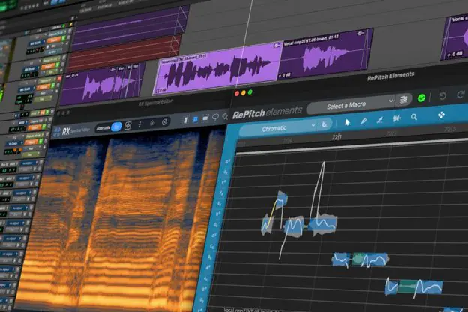Image resolution: width=468 pixels, height=312 pixels.
Task: Click the fade icon on Invert_01-11 clip corner
Action: point(277,46)
